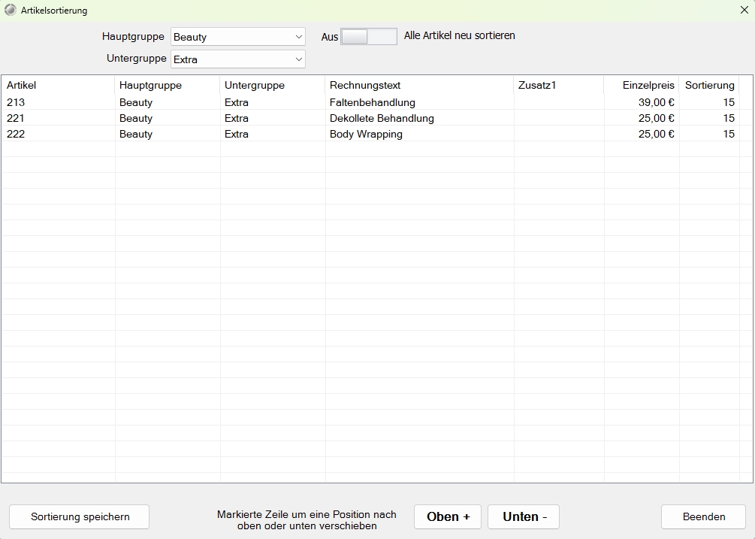
Task: Open the Hauptgruppe dropdown
Action: pos(237,37)
